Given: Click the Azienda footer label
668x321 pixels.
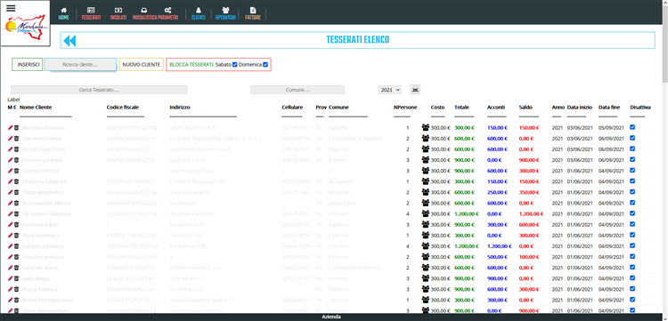Looking at the screenshot, I should click(x=331, y=317).
